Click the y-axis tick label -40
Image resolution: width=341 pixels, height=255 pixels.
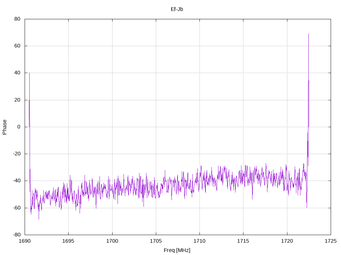click(x=17, y=181)
